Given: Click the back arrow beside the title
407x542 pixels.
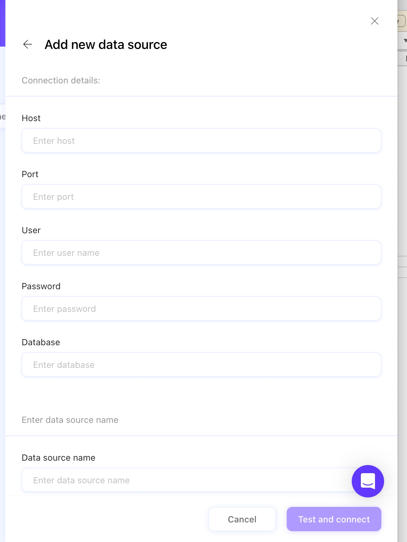Looking at the screenshot, I should [x=28, y=44].
